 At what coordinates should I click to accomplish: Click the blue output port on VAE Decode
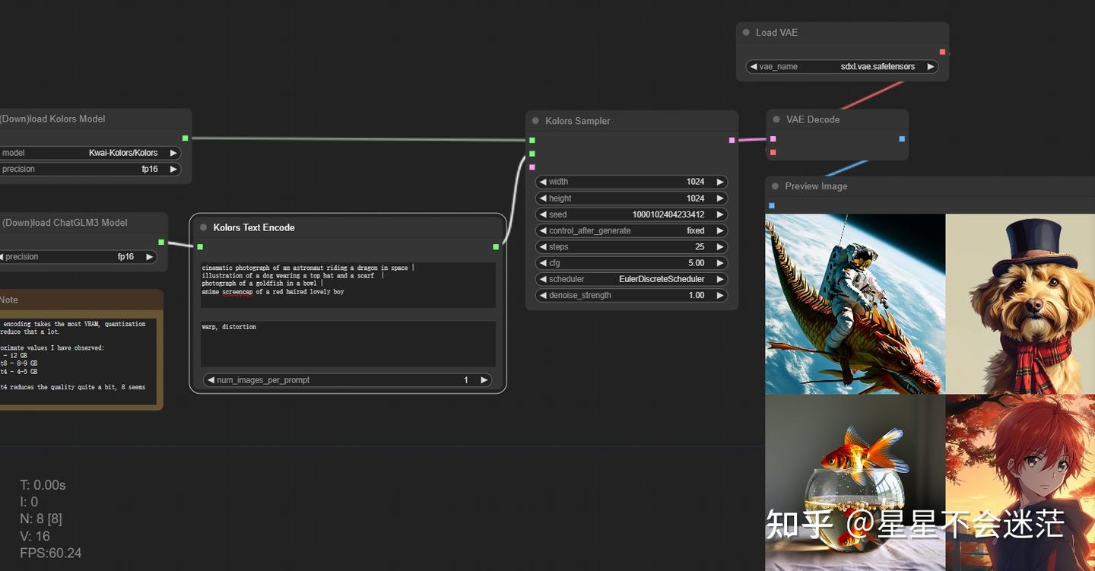(902, 138)
